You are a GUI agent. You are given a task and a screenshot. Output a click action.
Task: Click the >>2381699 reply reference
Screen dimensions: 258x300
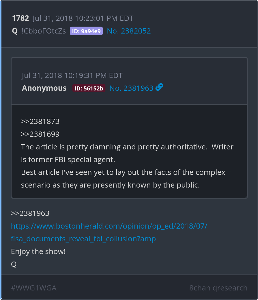coord(40,134)
